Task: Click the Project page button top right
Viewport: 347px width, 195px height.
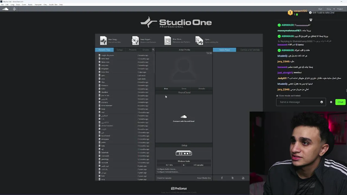Action: [340, 9]
